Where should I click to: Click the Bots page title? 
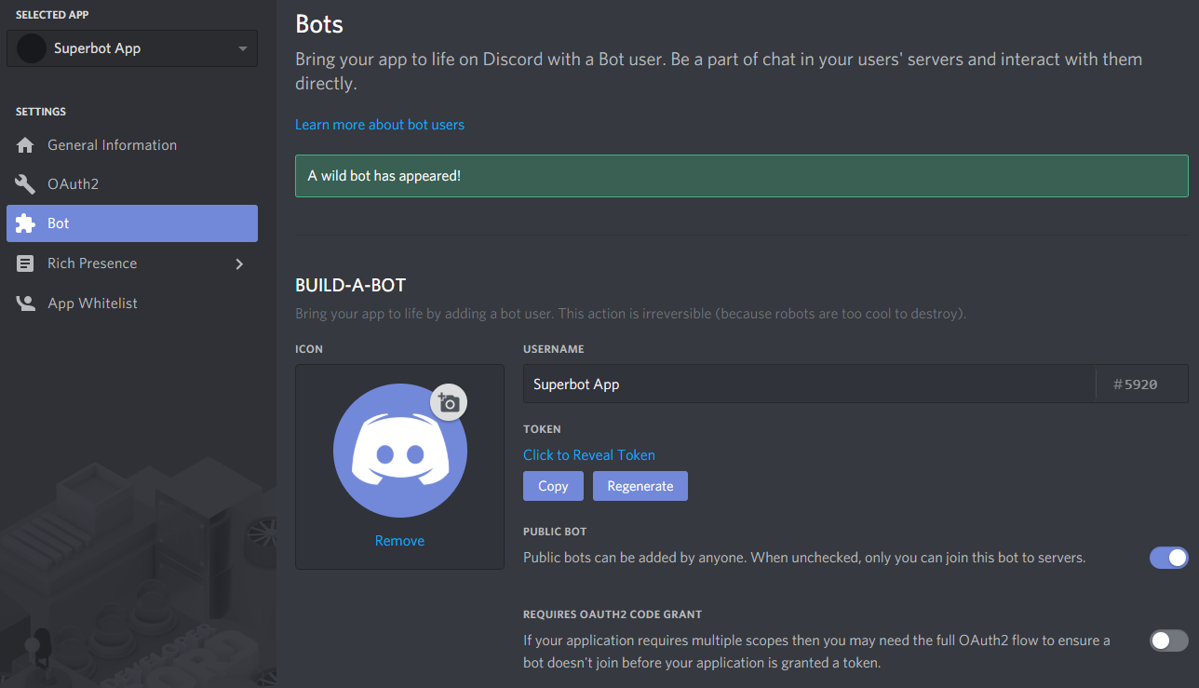pyautogui.click(x=319, y=23)
